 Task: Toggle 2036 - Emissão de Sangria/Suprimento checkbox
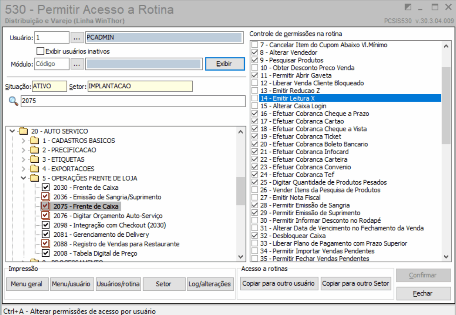point(45,197)
